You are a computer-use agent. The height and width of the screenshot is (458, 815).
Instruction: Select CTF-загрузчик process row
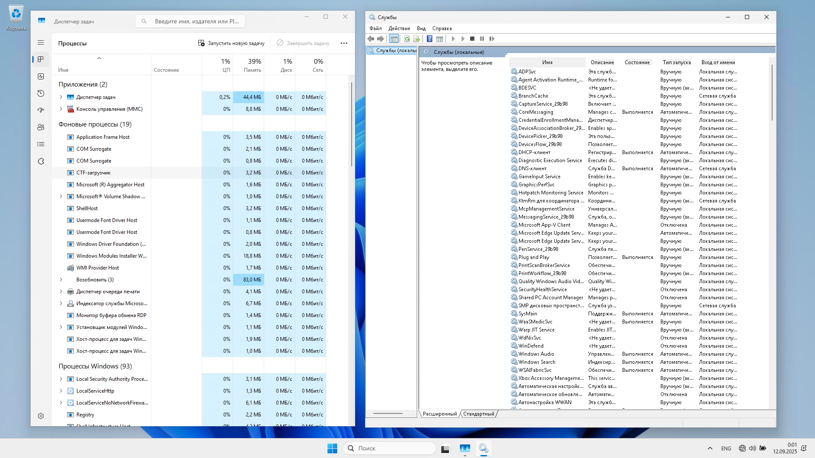(x=189, y=173)
